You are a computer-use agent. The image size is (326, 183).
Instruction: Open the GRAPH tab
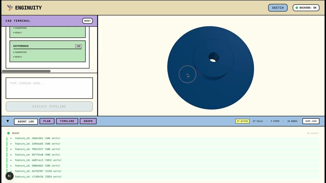pos(88,121)
